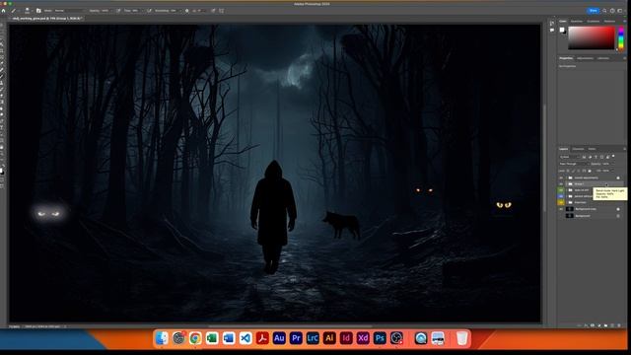Open the Photoshop home screen icon

click(4, 11)
